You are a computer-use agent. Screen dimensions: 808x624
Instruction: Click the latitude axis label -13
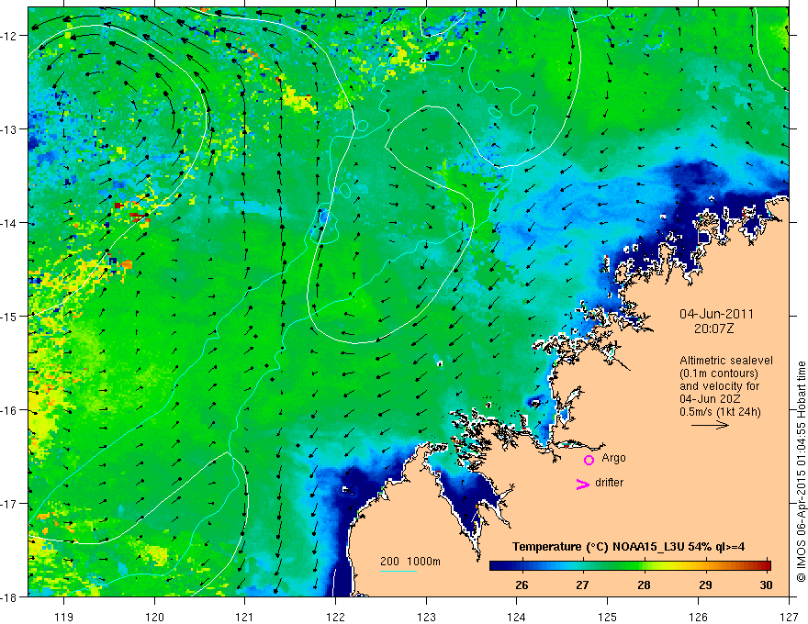[x=10, y=129]
